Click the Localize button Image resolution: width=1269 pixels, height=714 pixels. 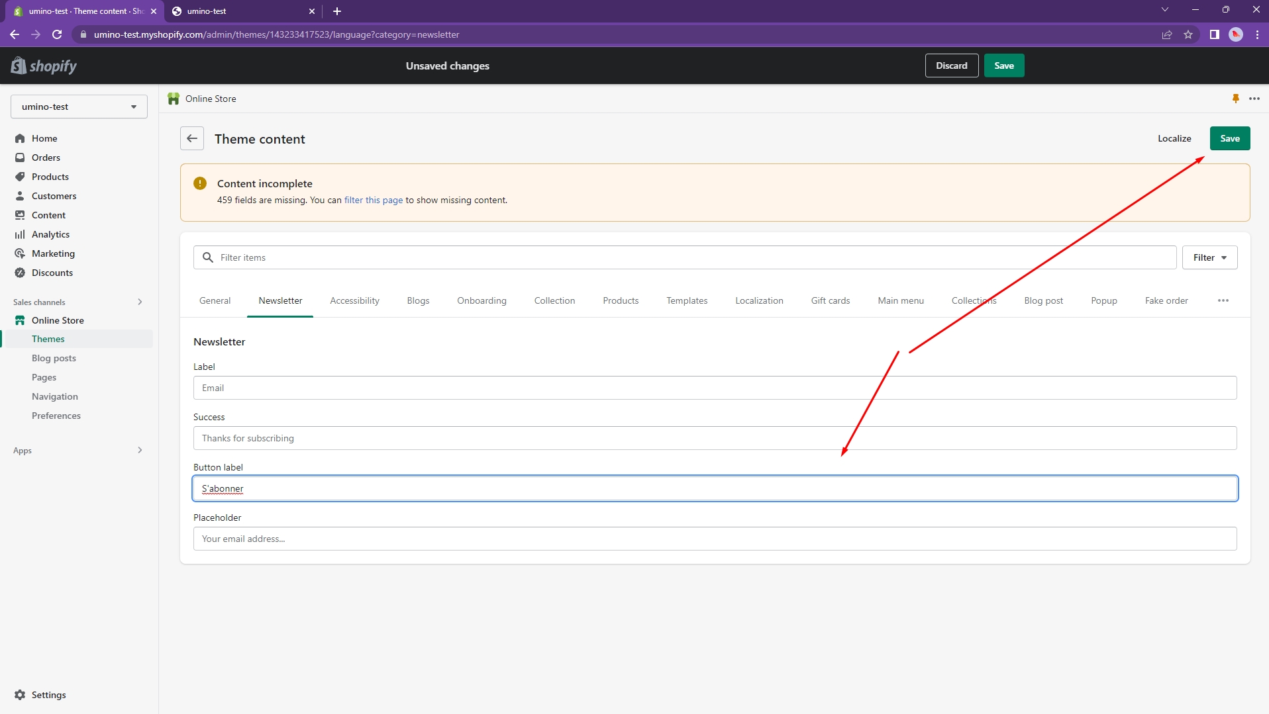pyautogui.click(x=1174, y=138)
